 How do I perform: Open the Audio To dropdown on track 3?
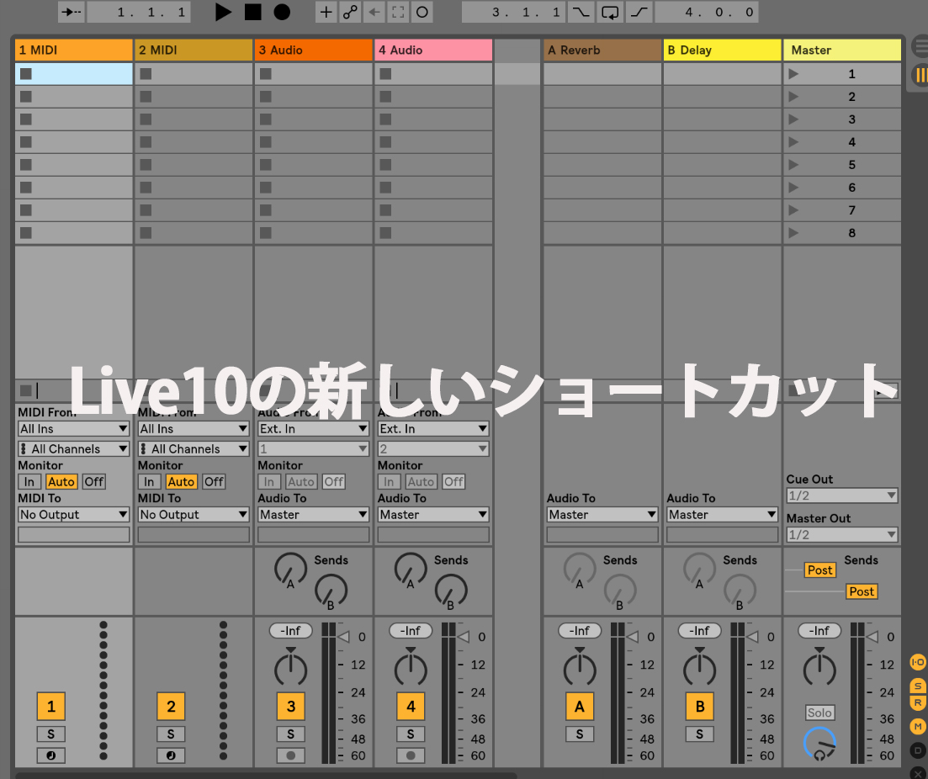pos(313,515)
